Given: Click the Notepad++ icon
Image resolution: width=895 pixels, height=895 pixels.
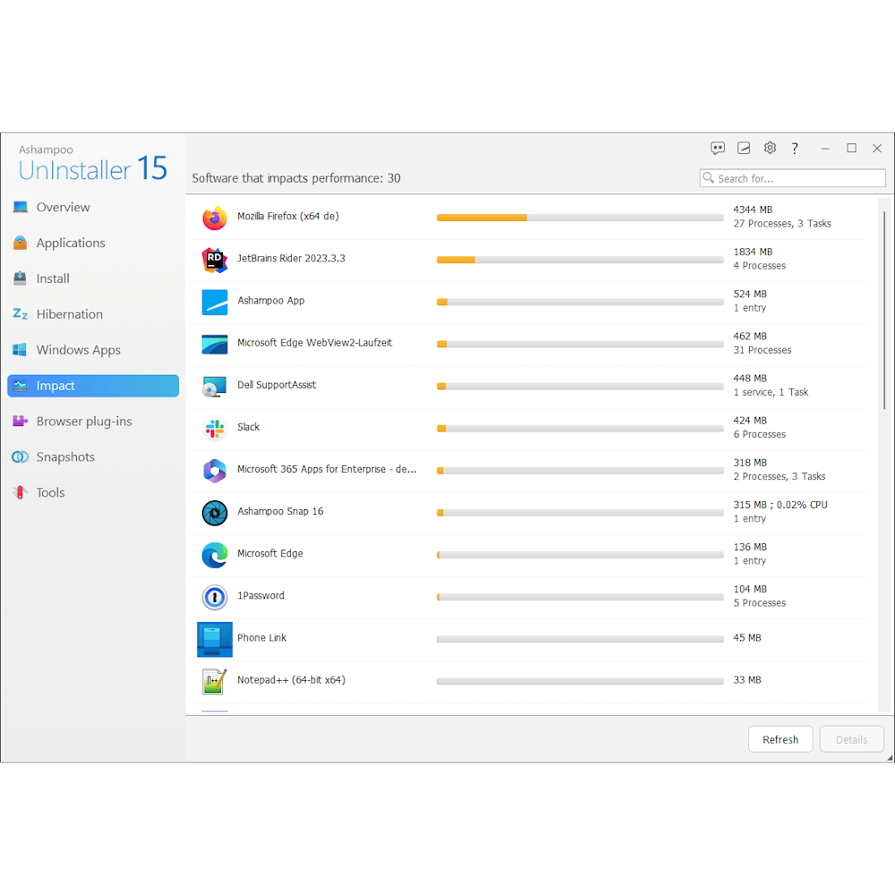Looking at the screenshot, I should pos(215,681).
